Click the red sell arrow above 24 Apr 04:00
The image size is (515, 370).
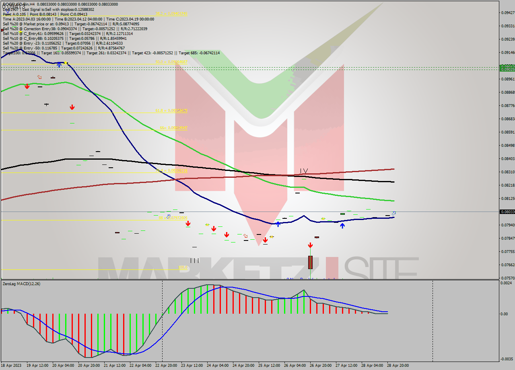[214, 228]
